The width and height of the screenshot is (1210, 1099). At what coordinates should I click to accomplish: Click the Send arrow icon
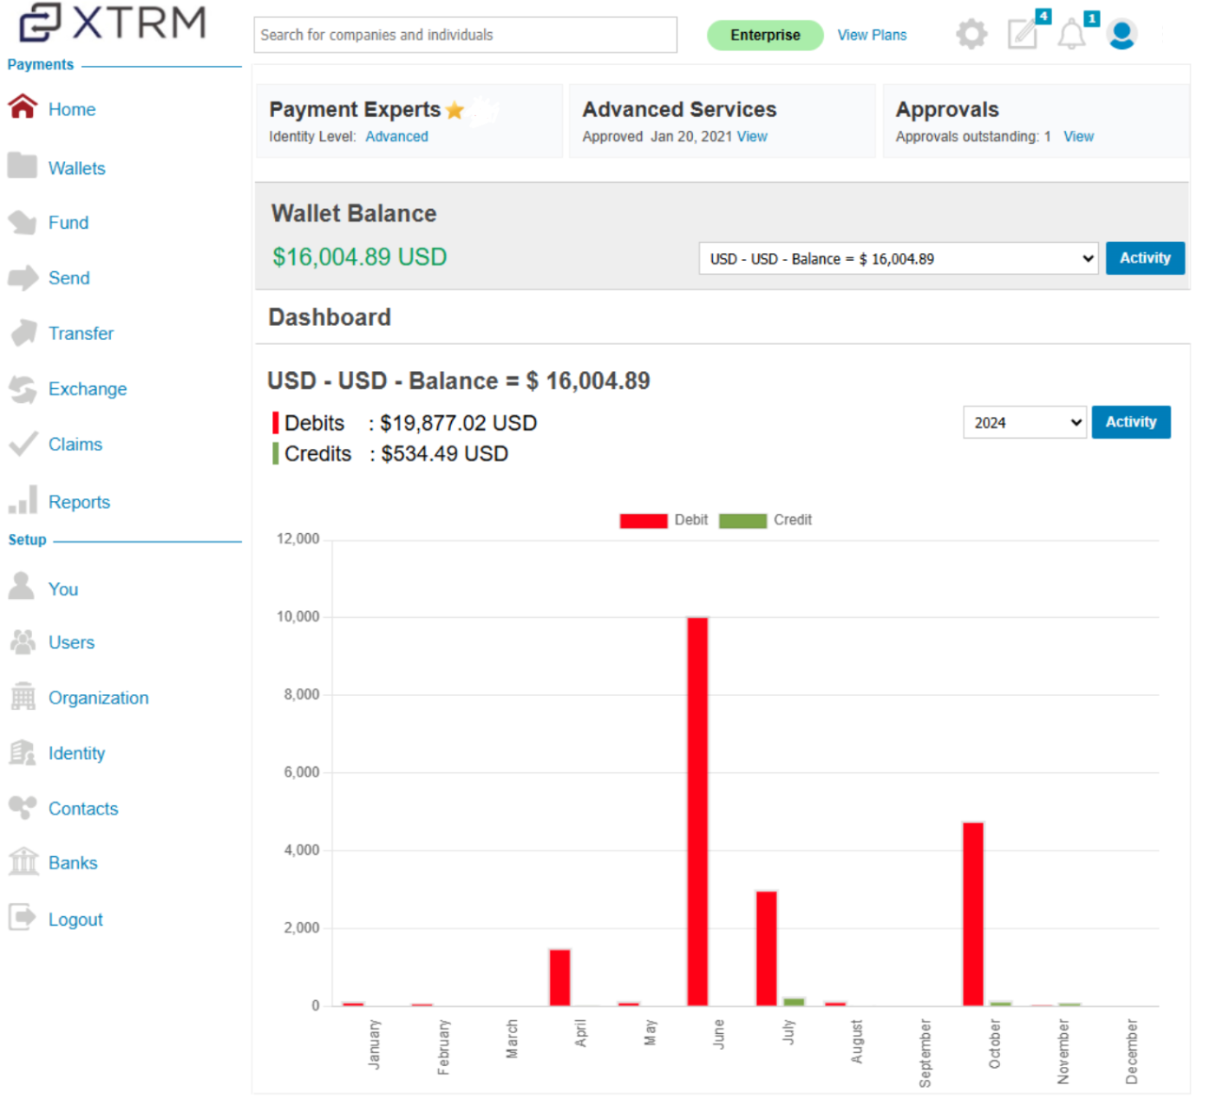pos(23,278)
